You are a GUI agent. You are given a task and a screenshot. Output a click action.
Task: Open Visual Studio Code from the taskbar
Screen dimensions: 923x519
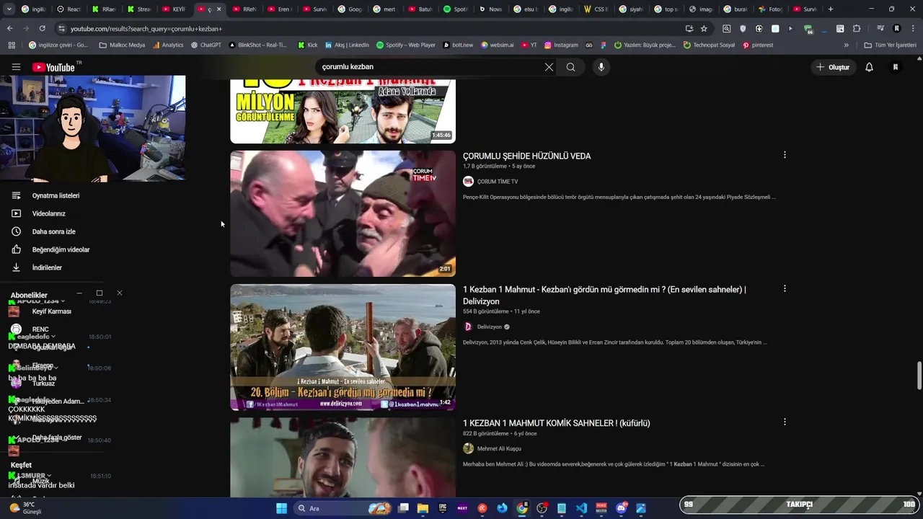(x=581, y=508)
